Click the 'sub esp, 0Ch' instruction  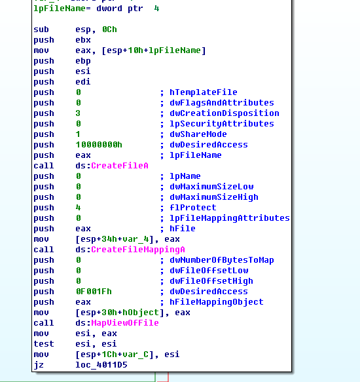click(x=75, y=29)
